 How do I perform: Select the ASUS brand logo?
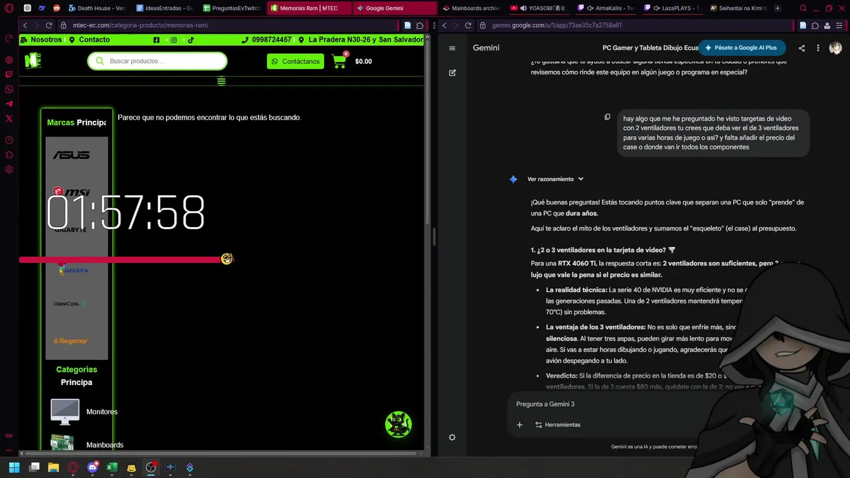(x=71, y=155)
